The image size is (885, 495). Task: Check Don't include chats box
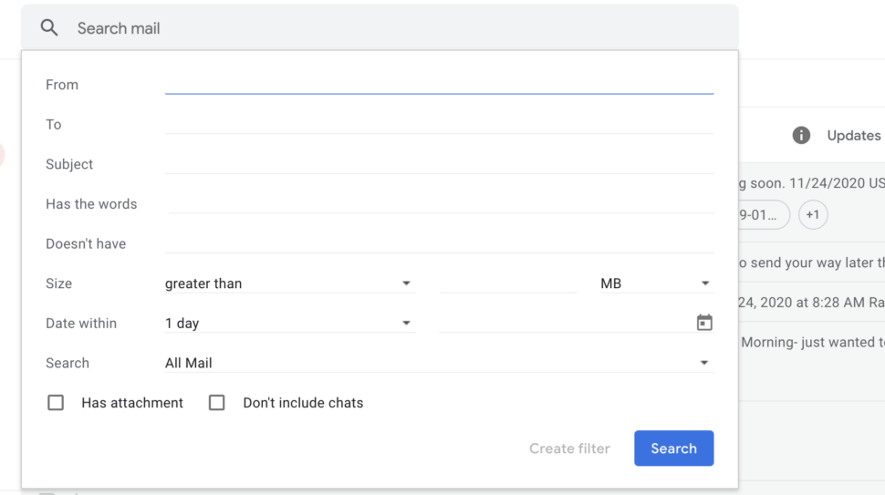(x=217, y=403)
